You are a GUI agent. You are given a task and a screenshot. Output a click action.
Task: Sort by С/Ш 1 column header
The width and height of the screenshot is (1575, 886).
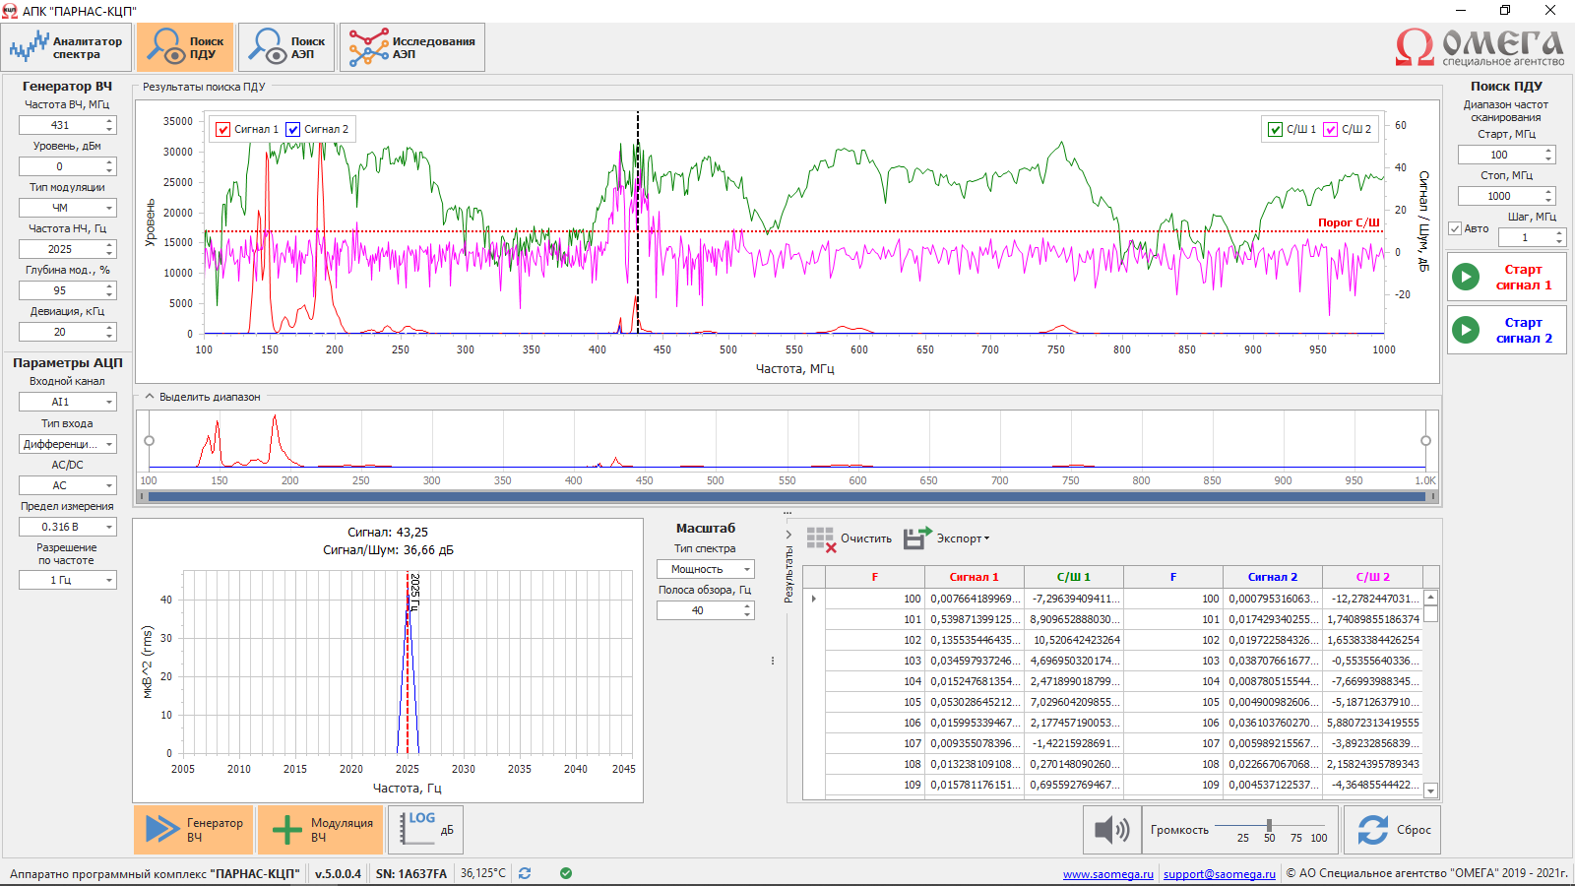[x=1074, y=577]
